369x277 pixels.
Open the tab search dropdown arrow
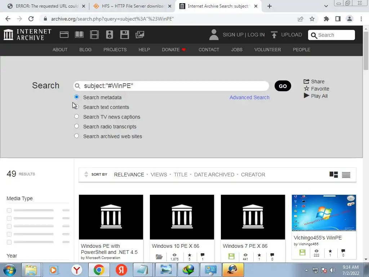[x=326, y=6]
